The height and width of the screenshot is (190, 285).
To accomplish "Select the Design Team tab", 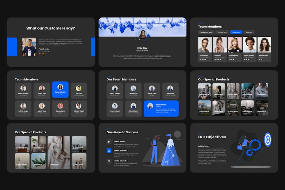I will click(236, 32).
